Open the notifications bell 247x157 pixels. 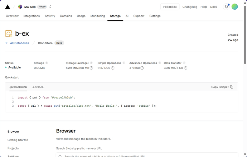point(226,6)
